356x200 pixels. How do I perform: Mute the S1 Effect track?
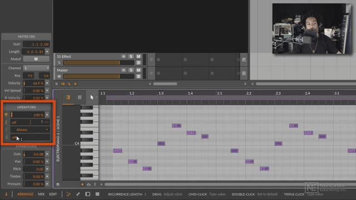(139, 57)
